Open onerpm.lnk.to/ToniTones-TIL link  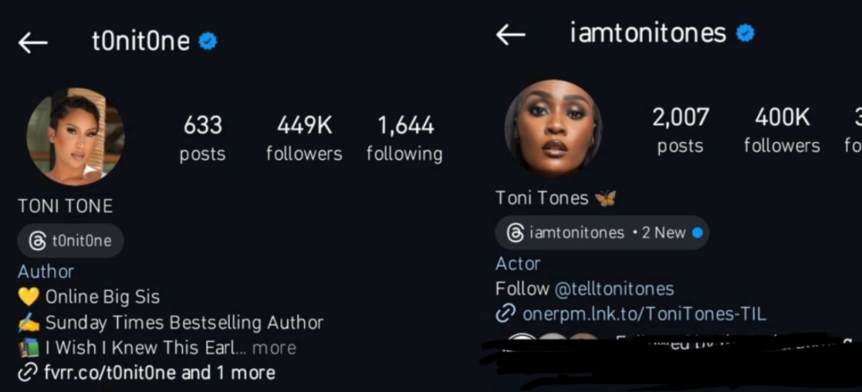[x=644, y=314]
